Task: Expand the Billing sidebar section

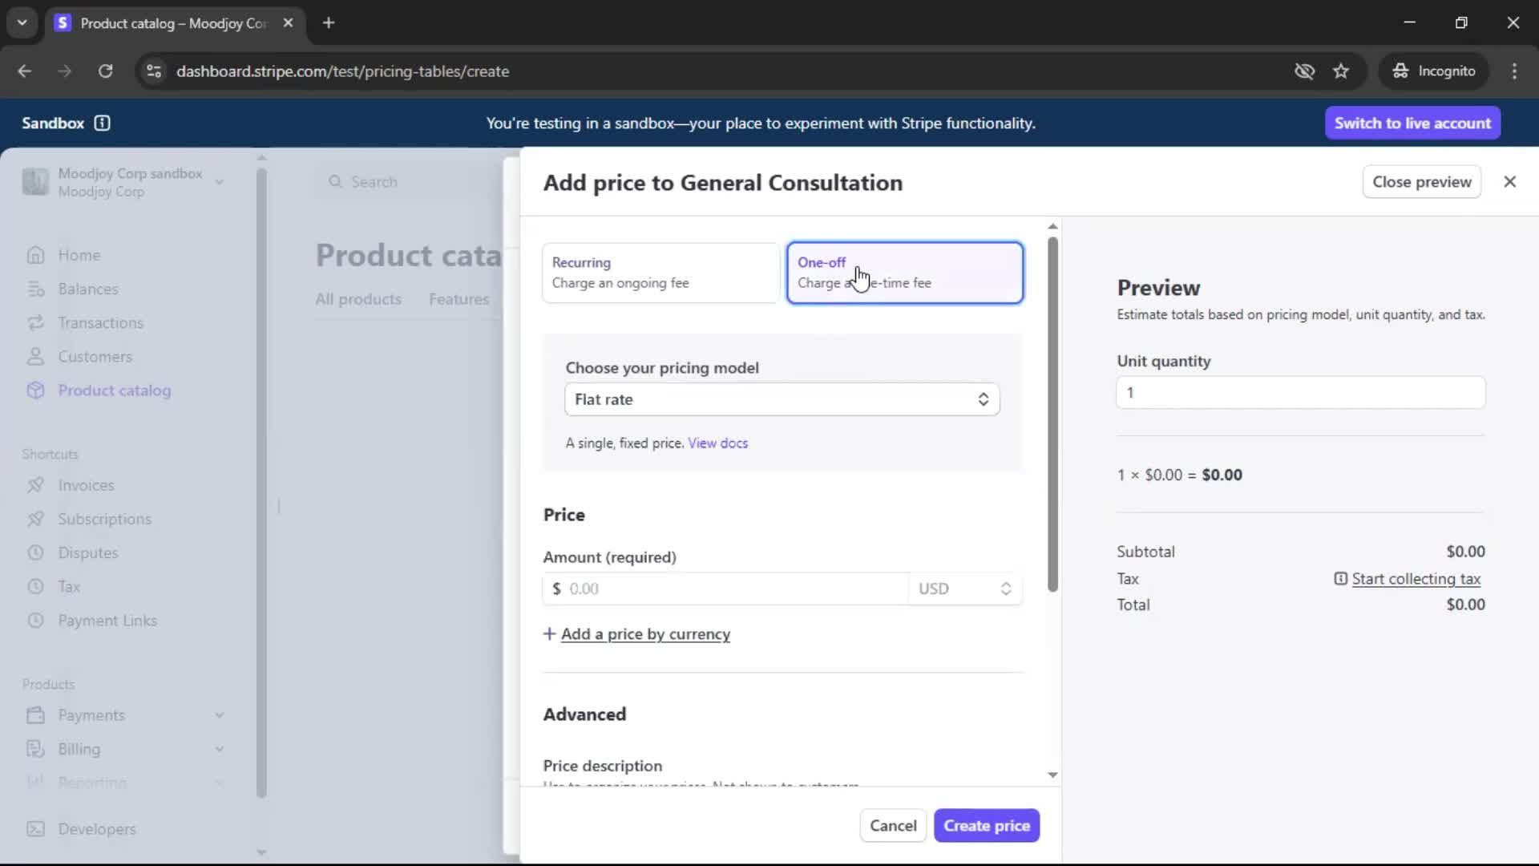Action: pos(219,749)
